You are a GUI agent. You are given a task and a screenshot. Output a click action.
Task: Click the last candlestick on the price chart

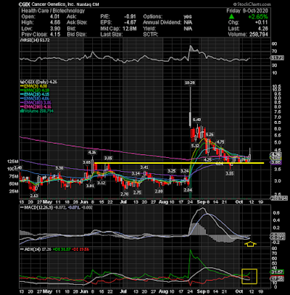(250, 156)
